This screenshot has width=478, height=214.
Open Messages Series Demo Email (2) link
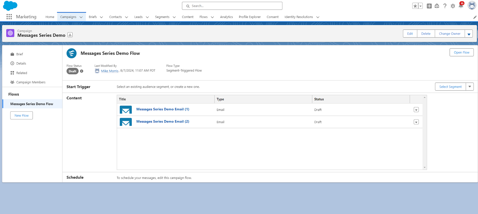163,122
